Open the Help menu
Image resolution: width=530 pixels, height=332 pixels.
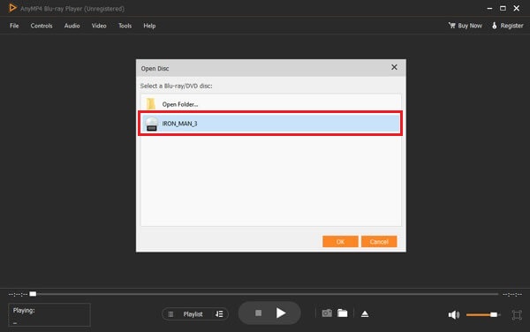point(149,26)
